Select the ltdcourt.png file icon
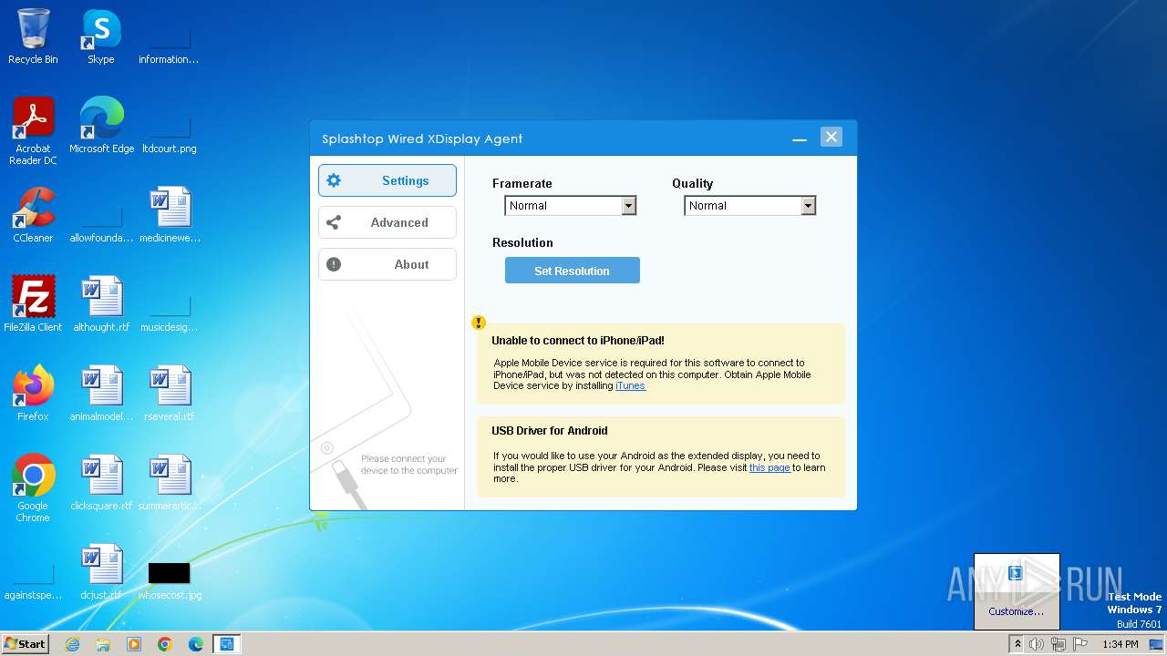 (170, 135)
